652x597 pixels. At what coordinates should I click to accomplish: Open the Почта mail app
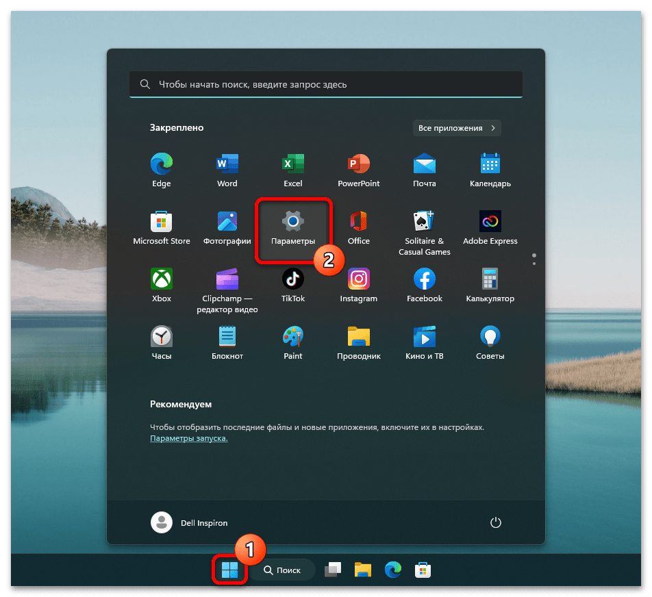424,170
